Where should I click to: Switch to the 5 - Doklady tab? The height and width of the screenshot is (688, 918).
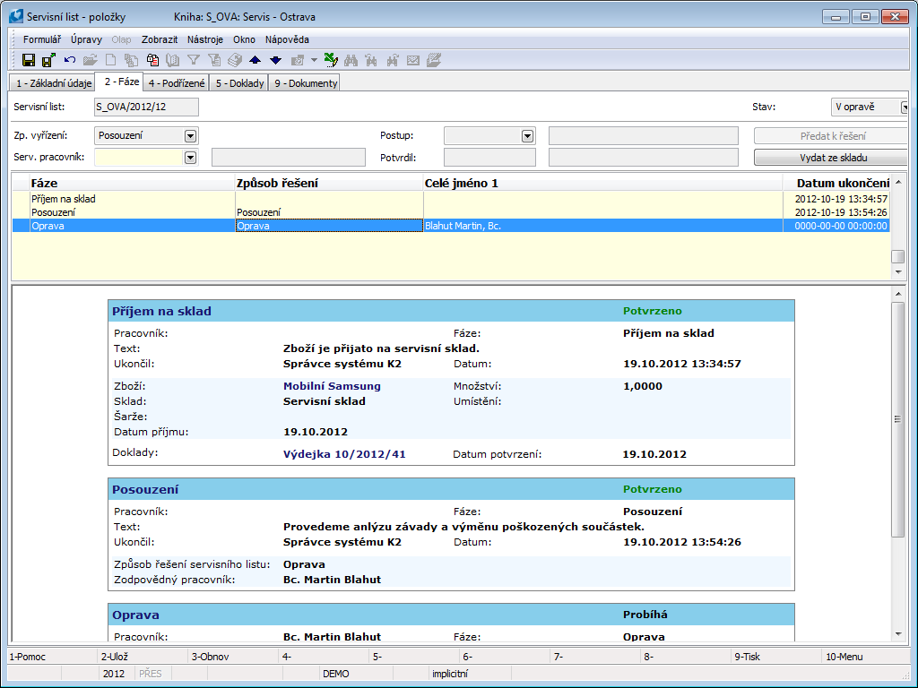(240, 83)
